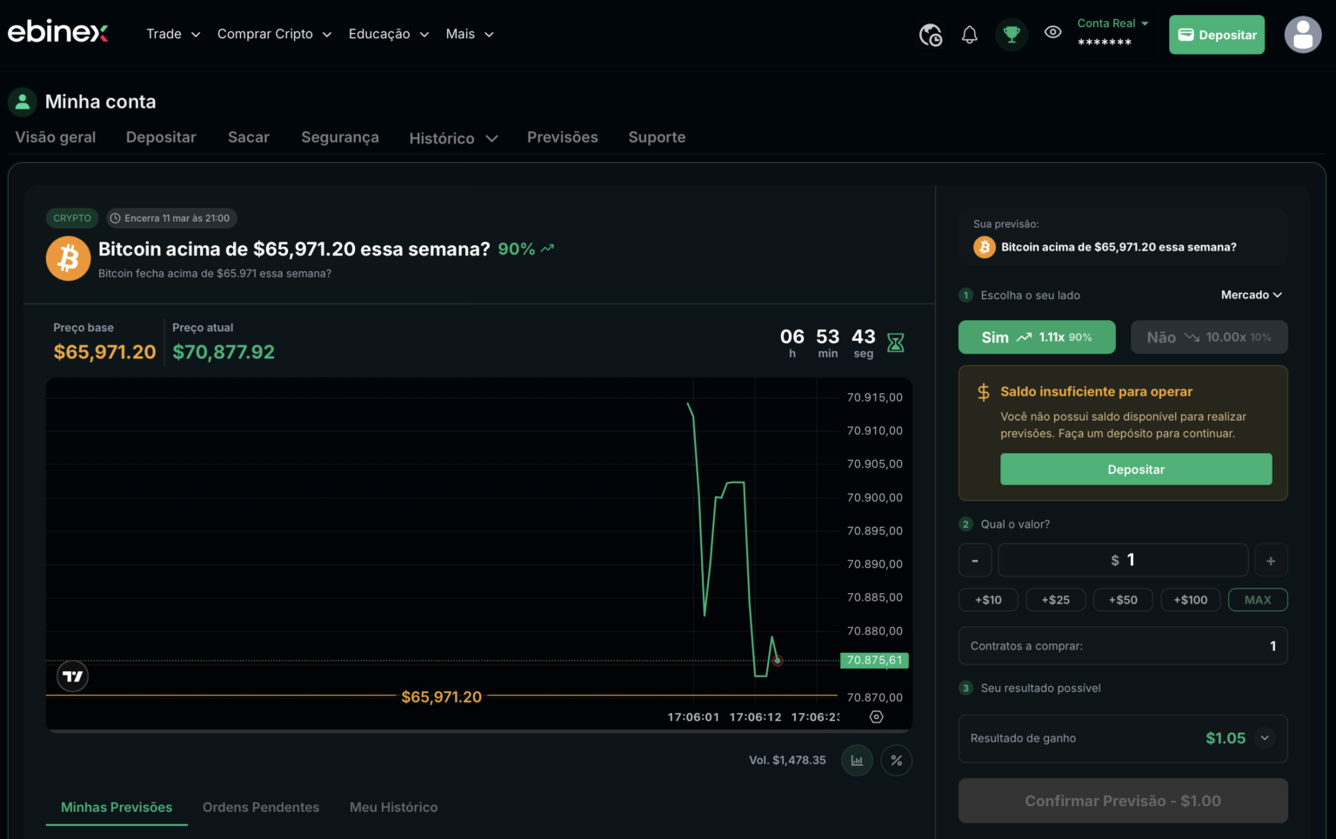Expand the Histórico dropdown

(453, 138)
